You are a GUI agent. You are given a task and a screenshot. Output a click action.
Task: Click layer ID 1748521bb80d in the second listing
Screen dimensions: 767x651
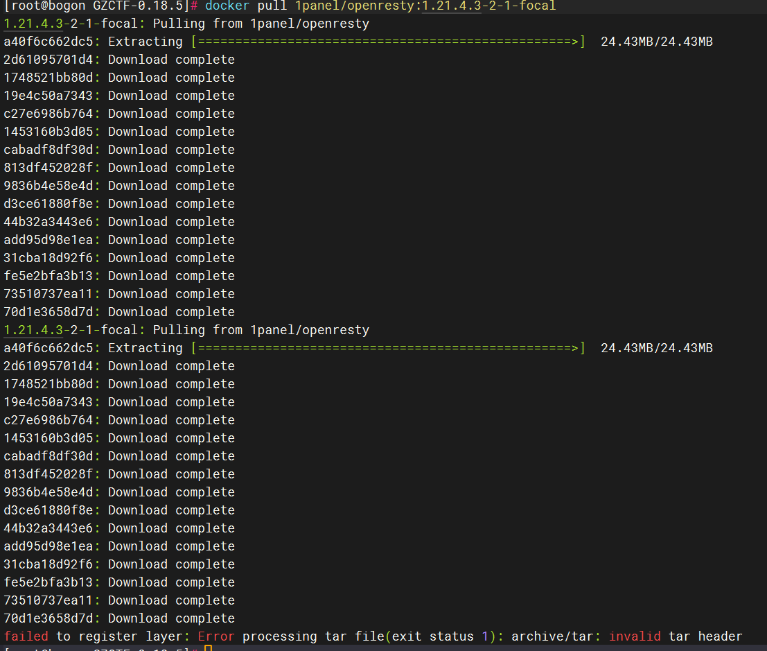pyautogui.click(x=49, y=384)
